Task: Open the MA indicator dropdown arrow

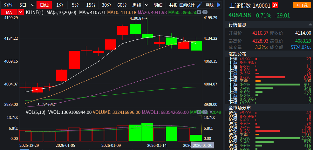Action: (x=21, y=12)
